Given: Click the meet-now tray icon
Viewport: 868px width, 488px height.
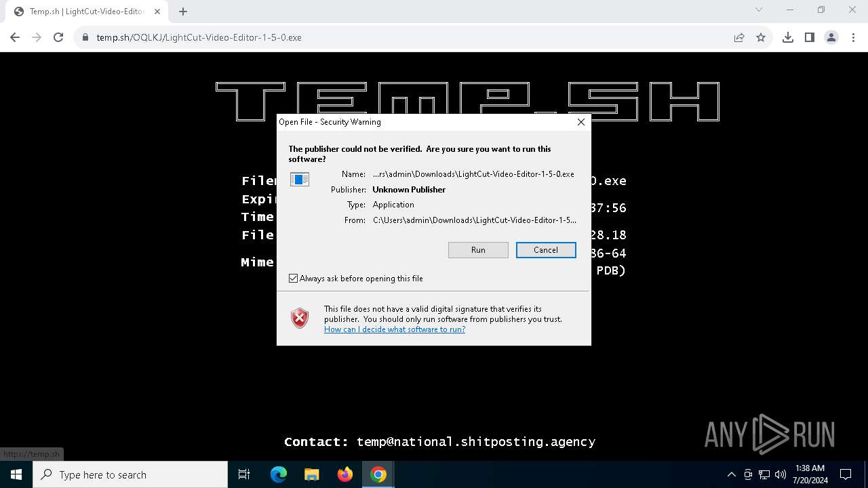Looking at the screenshot, I should pos(748,474).
